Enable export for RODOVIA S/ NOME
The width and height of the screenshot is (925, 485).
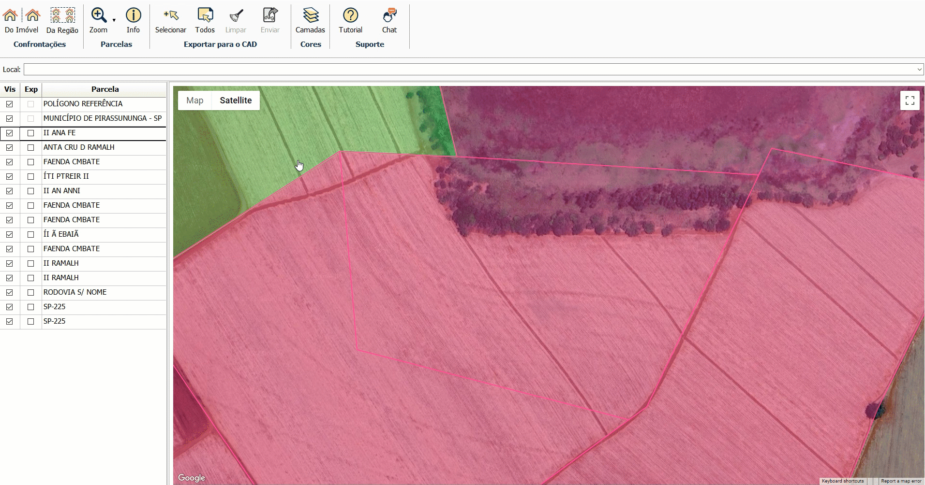pos(31,292)
